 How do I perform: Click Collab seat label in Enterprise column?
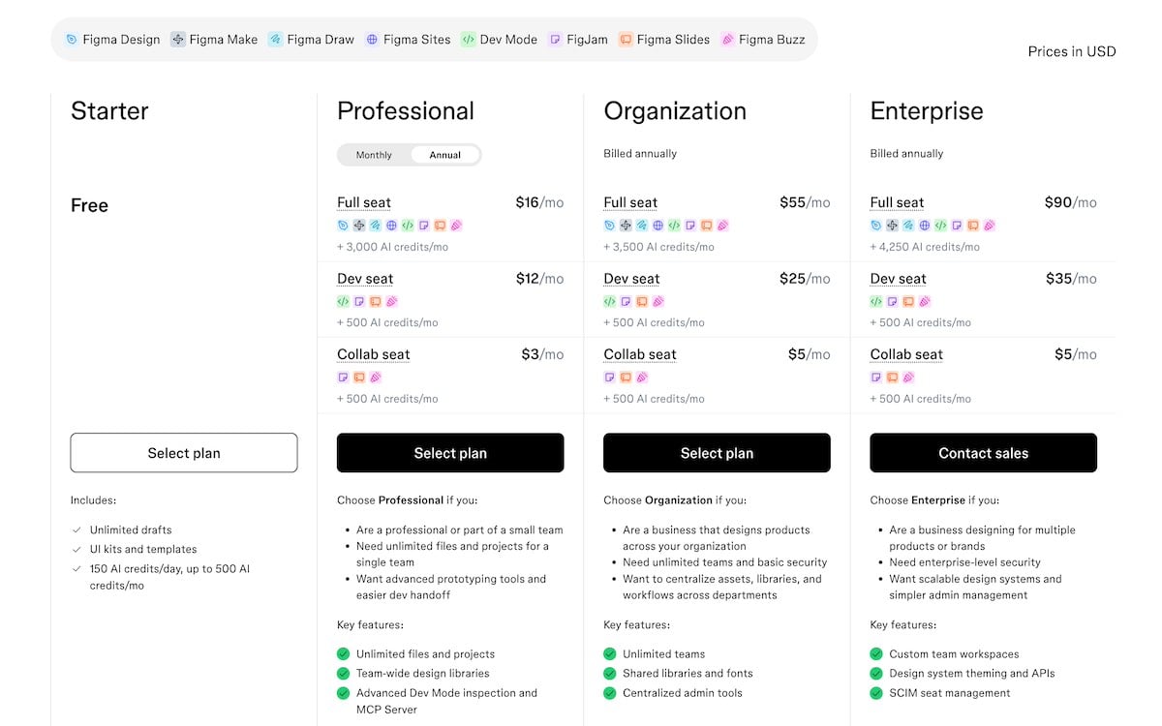tap(906, 354)
